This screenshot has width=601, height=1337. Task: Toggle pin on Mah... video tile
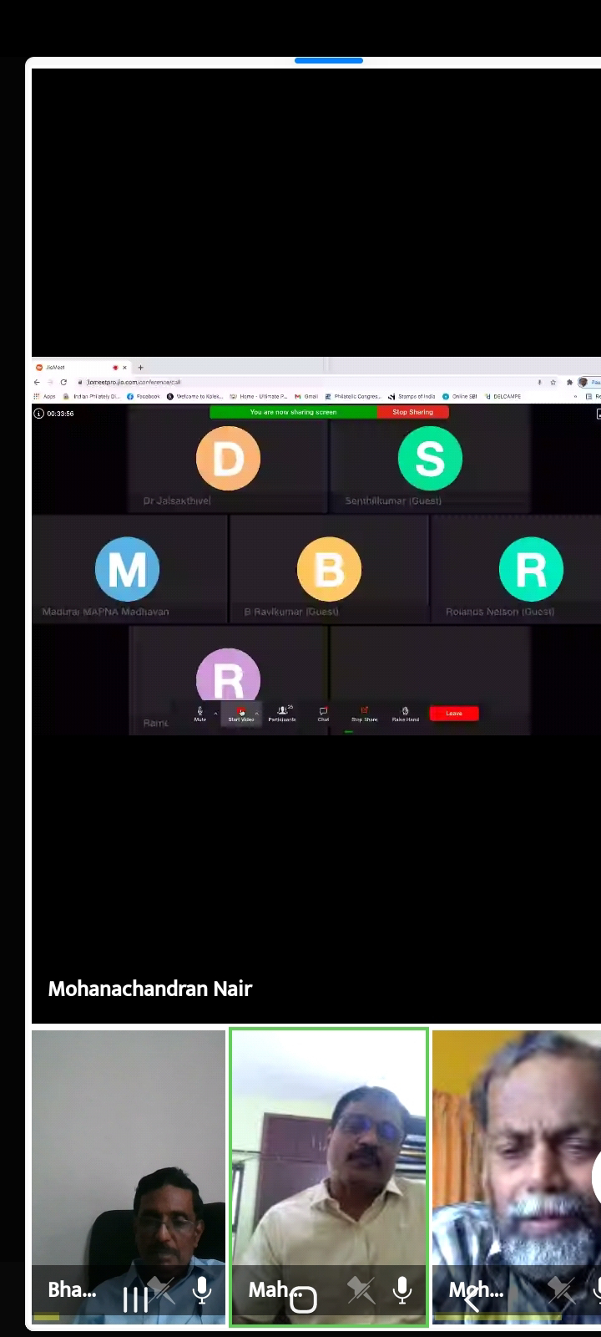[x=361, y=1290]
